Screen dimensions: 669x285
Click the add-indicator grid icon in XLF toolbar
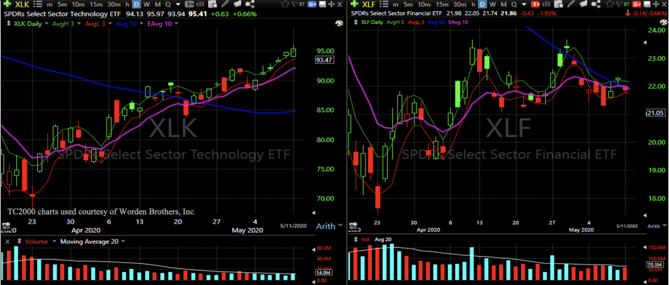tap(559, 4)
